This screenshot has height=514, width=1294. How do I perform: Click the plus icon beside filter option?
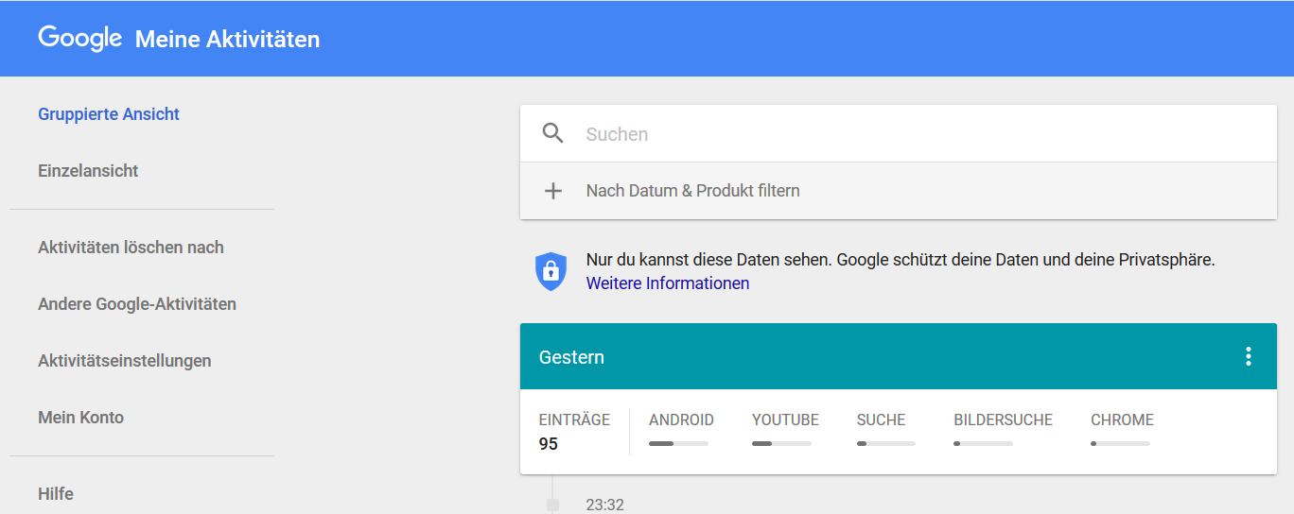553,191
